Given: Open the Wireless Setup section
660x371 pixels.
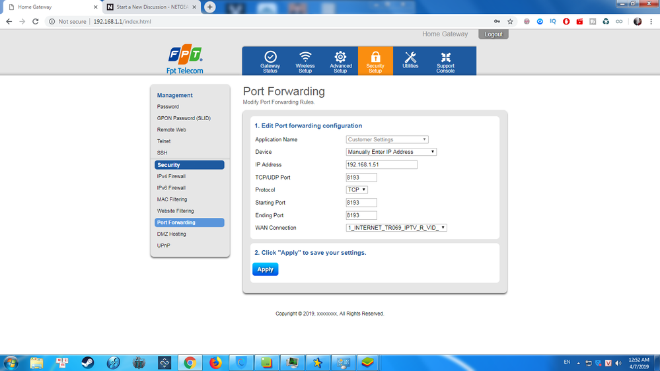Looking at the screenshot, I should 305,61.
